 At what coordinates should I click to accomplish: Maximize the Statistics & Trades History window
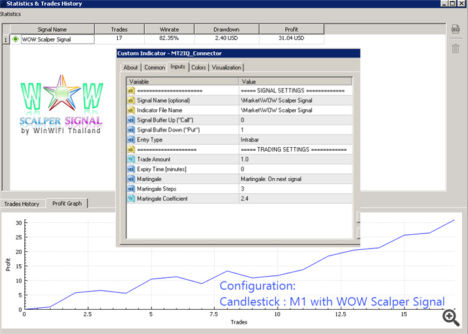452,4
